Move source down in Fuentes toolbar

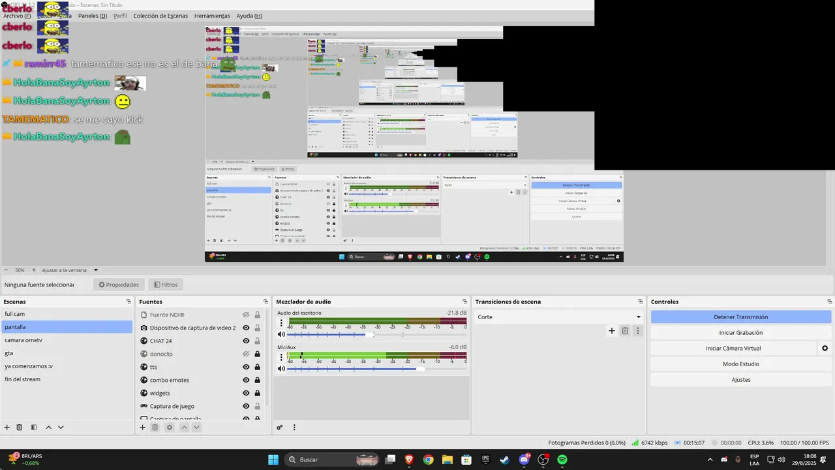[x=196, y=428]
